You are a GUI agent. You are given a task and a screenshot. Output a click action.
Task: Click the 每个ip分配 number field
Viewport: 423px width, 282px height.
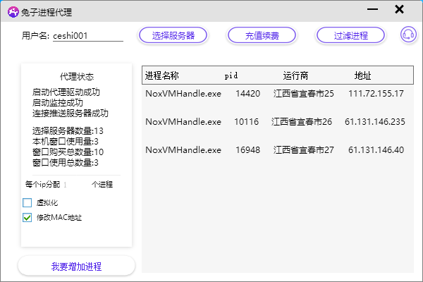(77, 185)
